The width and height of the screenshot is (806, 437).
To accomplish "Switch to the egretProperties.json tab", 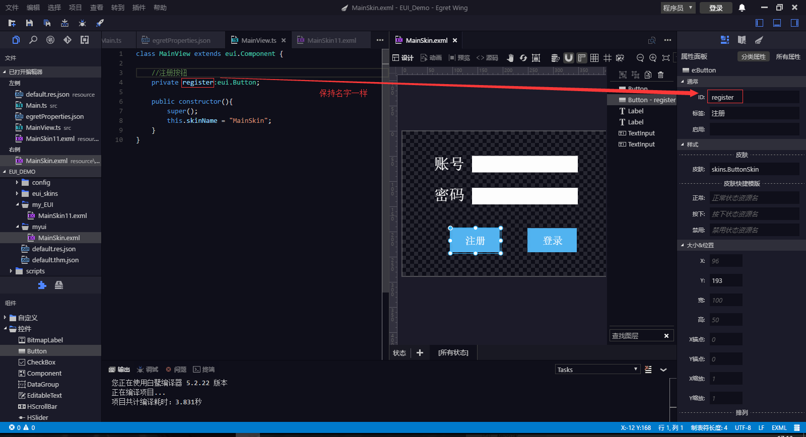I will [181, 40].
